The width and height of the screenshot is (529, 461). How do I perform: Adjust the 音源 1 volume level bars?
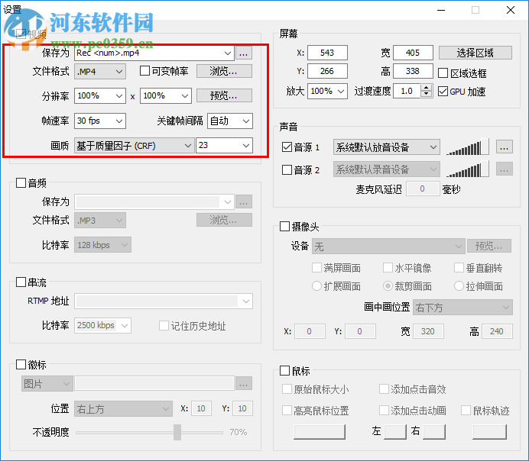pyautogui.click(x=467, y=147)
